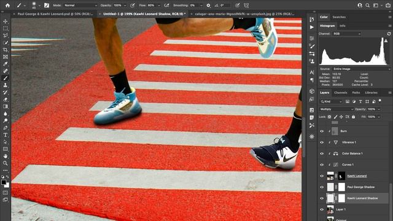393x221 pixels.
Task: Swap foreground and background colors
Action: (7, 177)
